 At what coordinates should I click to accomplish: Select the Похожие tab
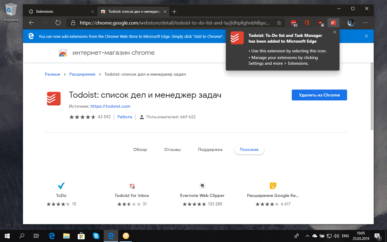point(249,149)
